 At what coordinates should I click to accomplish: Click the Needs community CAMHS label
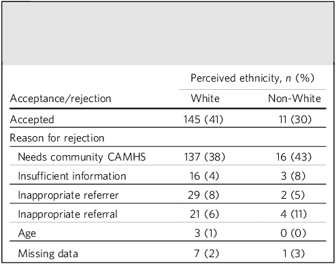(82, 157)
